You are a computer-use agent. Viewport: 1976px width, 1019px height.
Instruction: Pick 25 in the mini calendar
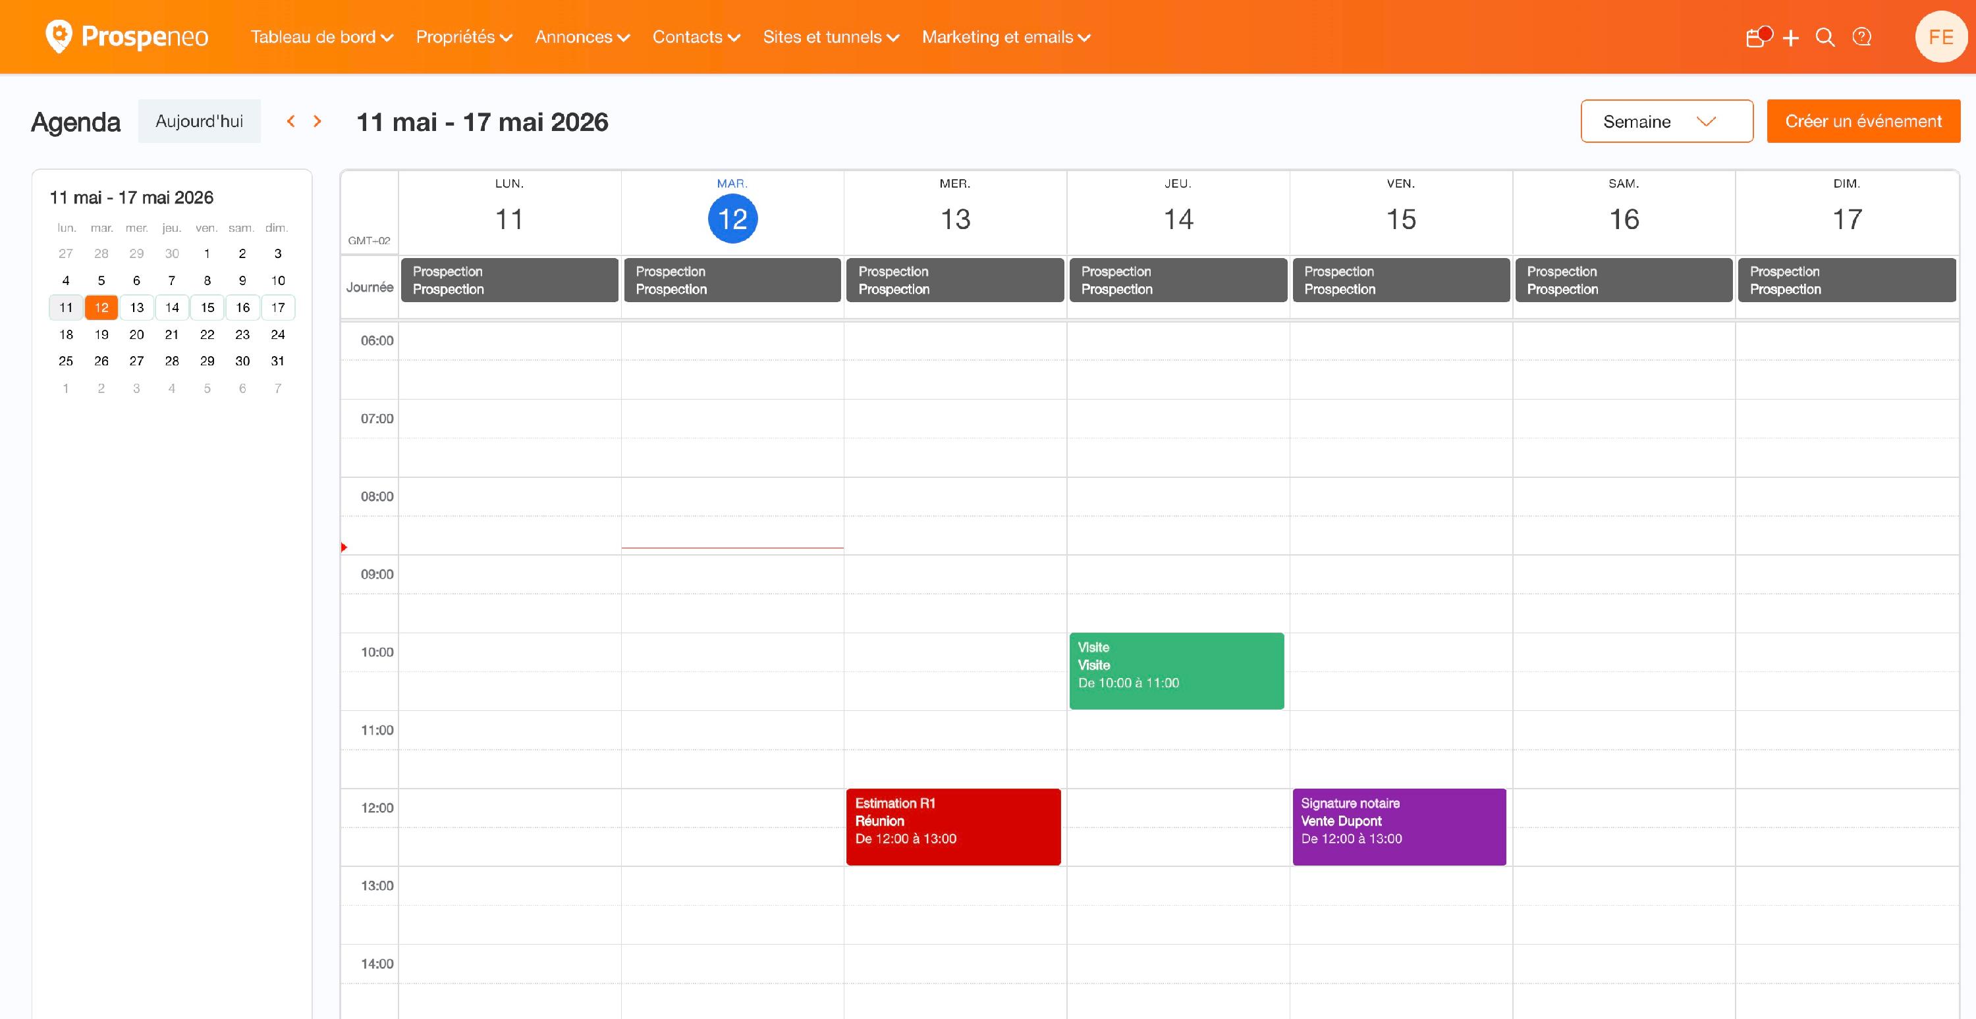tap(66, 361)
